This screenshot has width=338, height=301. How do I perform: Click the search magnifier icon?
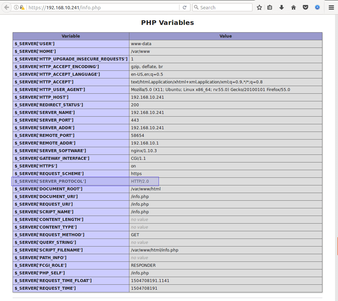(x=196, y=7)
